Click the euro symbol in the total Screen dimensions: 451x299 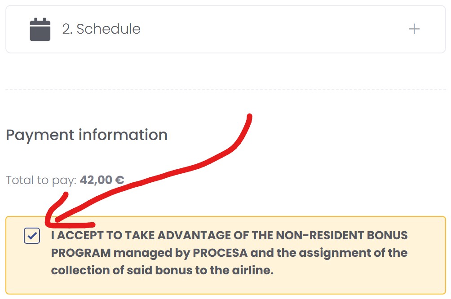click(119, 180)
